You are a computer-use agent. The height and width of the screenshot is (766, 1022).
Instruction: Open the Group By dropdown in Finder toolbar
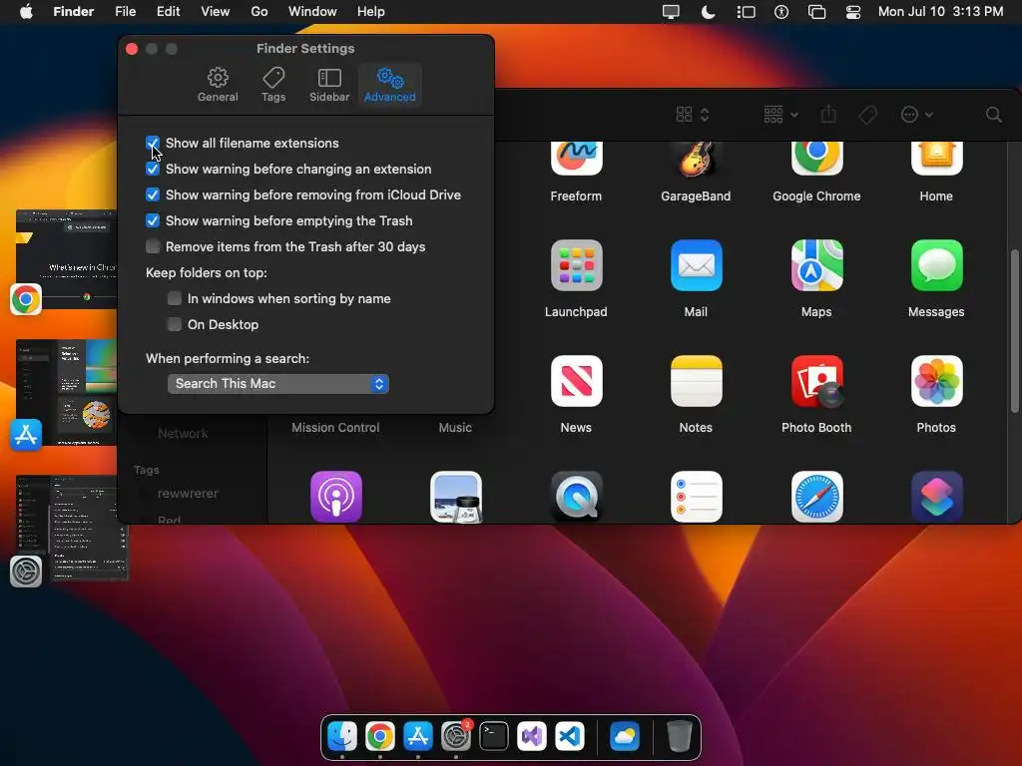[780, 115]
